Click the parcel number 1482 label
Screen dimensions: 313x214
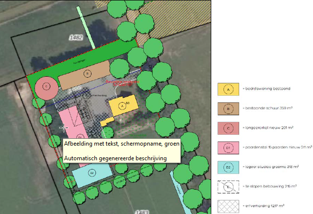[x=75, y=37]
